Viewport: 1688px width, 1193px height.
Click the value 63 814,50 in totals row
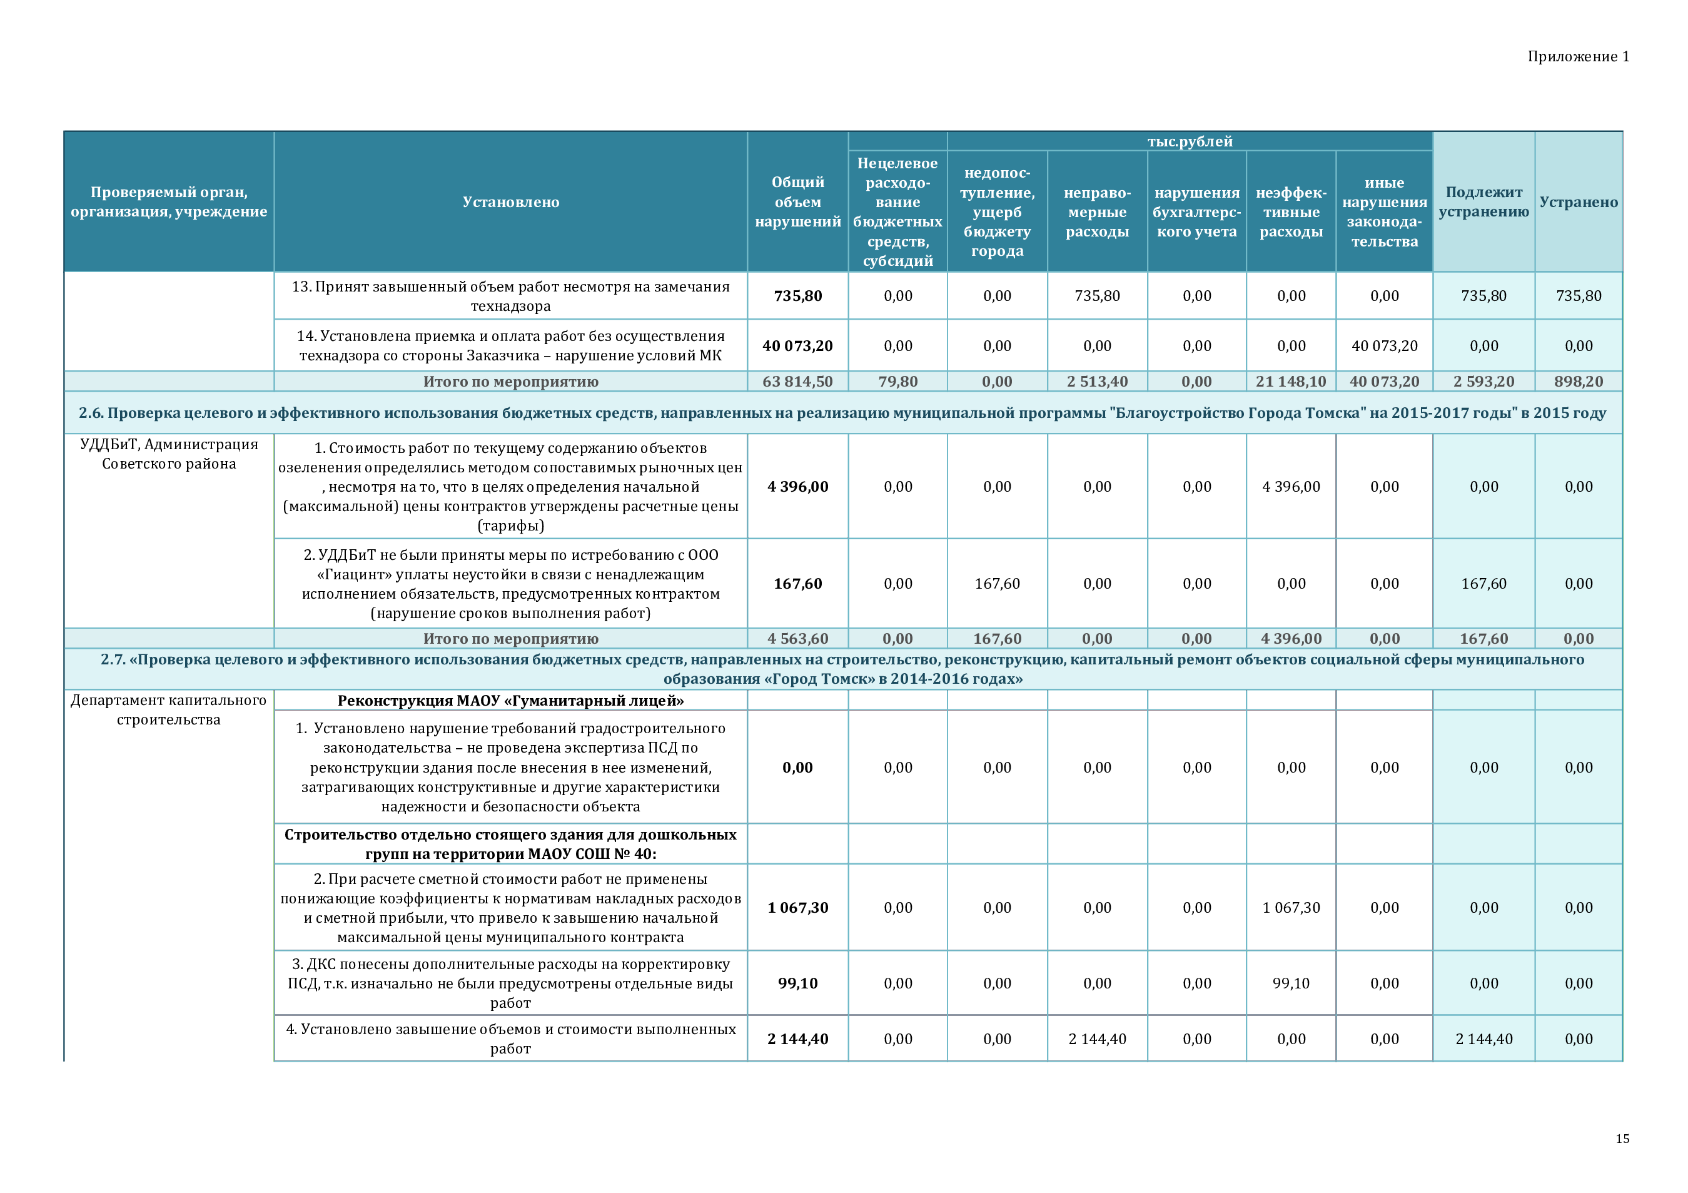(x=797, y=382)
